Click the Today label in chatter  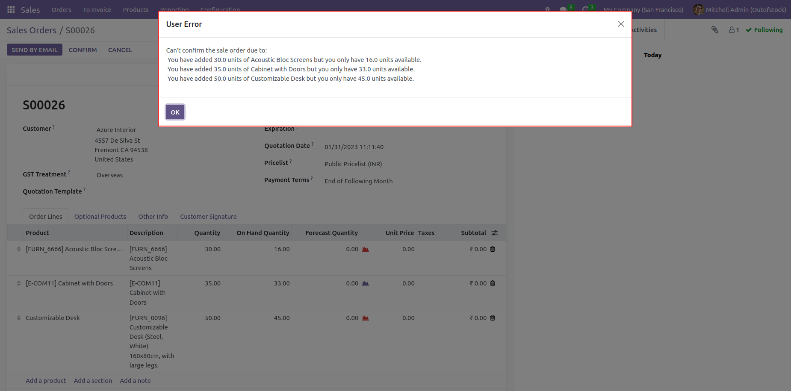point(652,55)
